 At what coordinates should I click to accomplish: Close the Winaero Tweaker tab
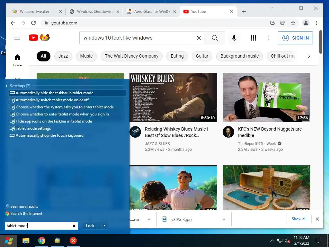(x=61, y=12)
